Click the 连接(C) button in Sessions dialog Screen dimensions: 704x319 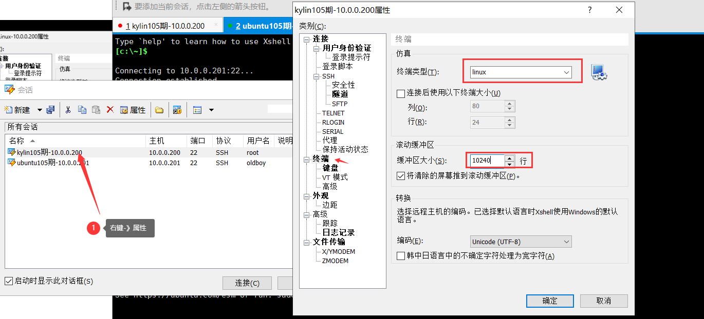247,283
